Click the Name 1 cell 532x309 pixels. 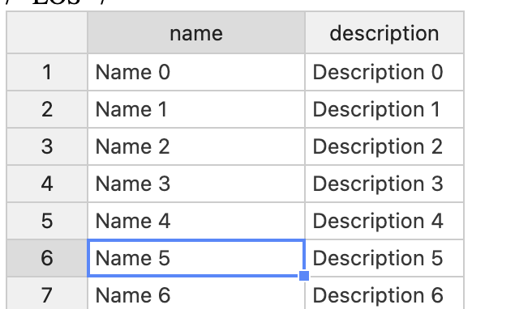(196, 109)
